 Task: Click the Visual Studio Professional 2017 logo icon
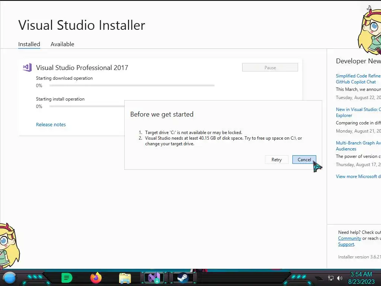click(27, 67)
